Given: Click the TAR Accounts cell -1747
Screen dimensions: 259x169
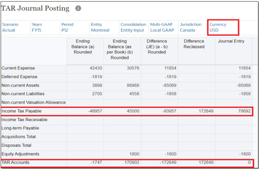Looking at the screenshot, I should click(x=85, y=162).
